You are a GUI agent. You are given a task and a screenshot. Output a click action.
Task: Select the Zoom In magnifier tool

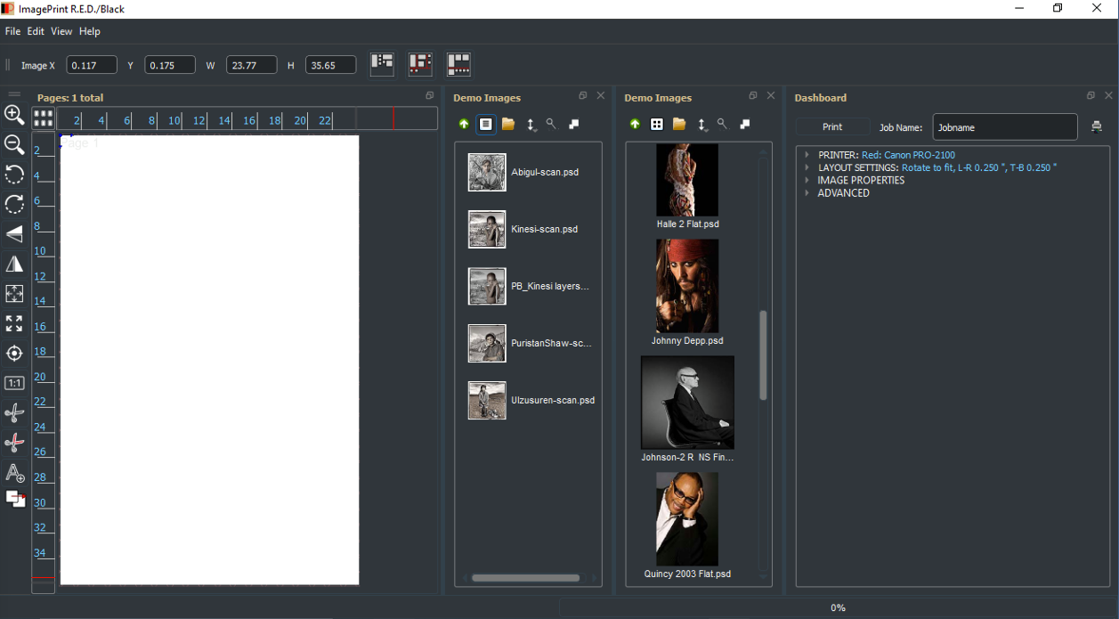[14, 115]
